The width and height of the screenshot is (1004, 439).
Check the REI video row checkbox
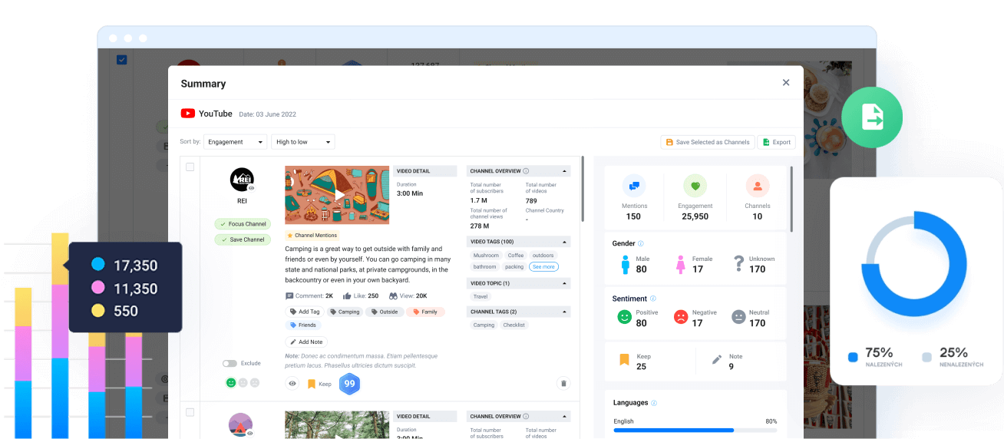(x=190, y=167)
